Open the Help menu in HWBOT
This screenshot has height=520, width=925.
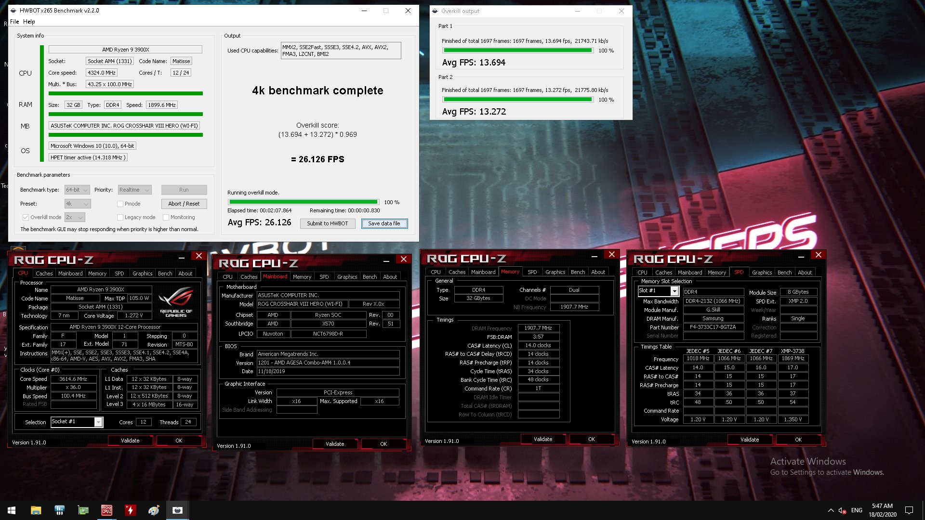(x=29, y=22)
